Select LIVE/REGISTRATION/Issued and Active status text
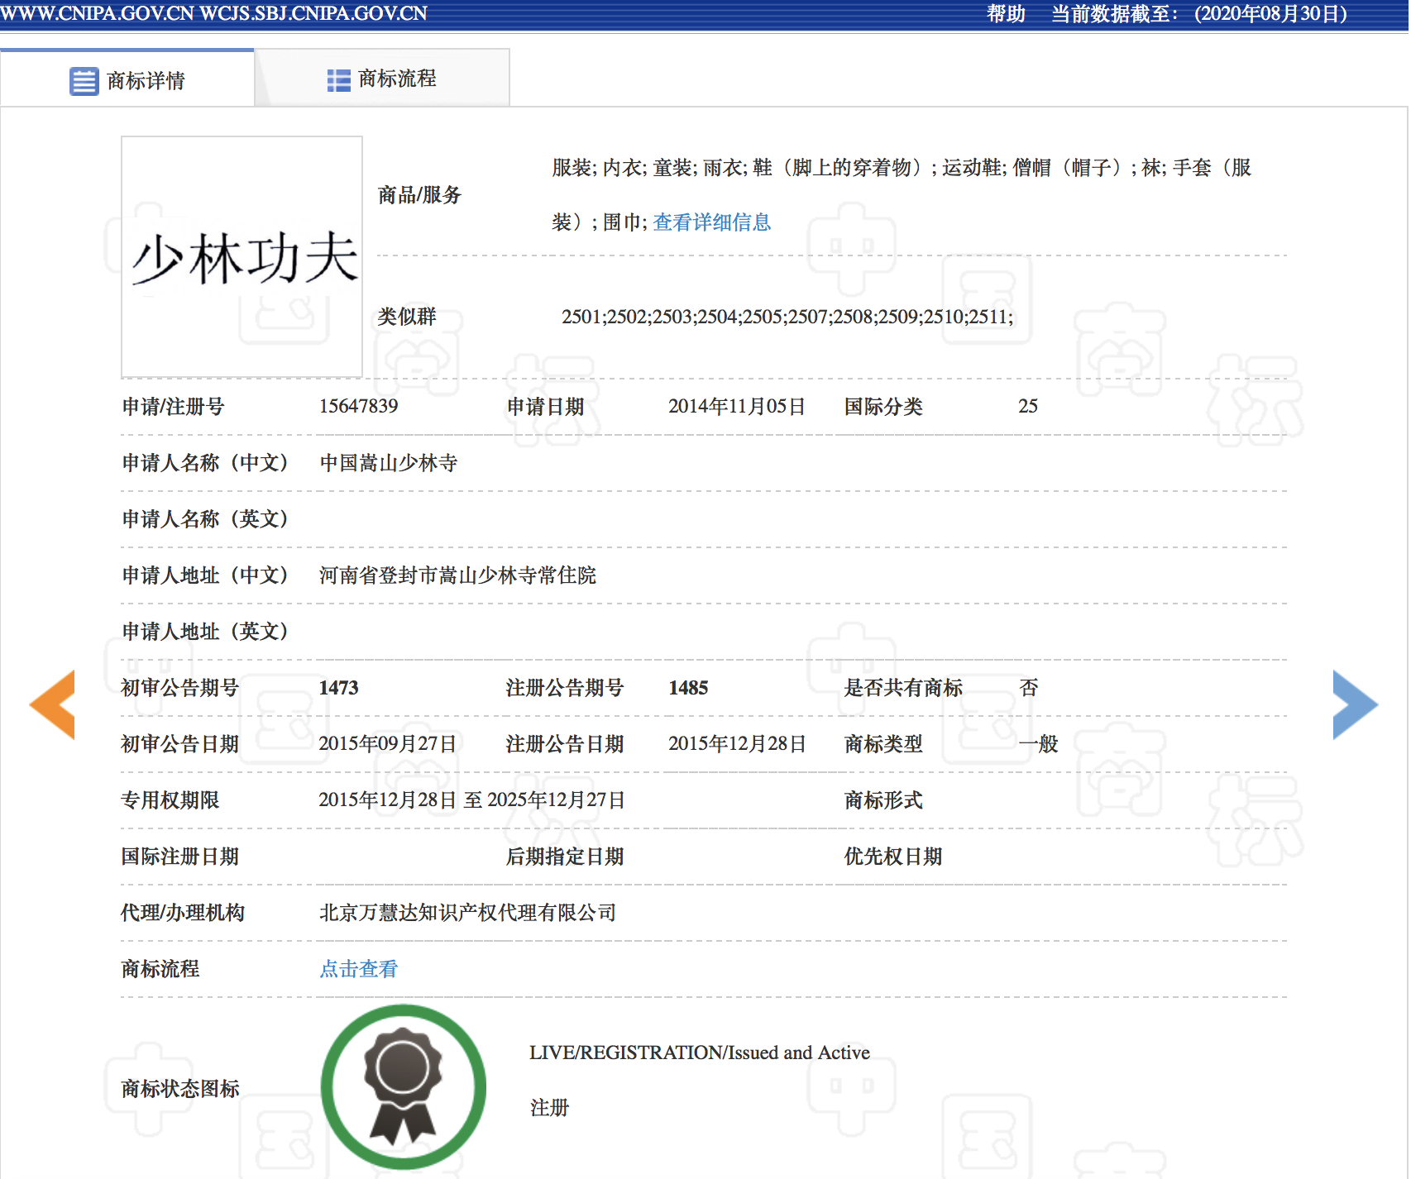Screen dimensions: 1411x1179 tap(700, 1053)
